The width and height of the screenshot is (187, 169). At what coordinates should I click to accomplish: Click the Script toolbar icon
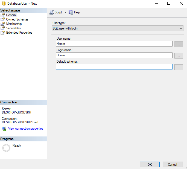pyautogui.click(x=51, y=12)
